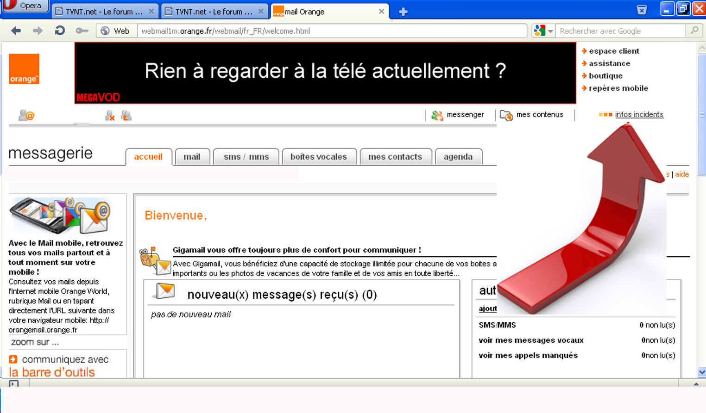
Task: Click the page scrollbar down arrow
Action: (701, 372)
